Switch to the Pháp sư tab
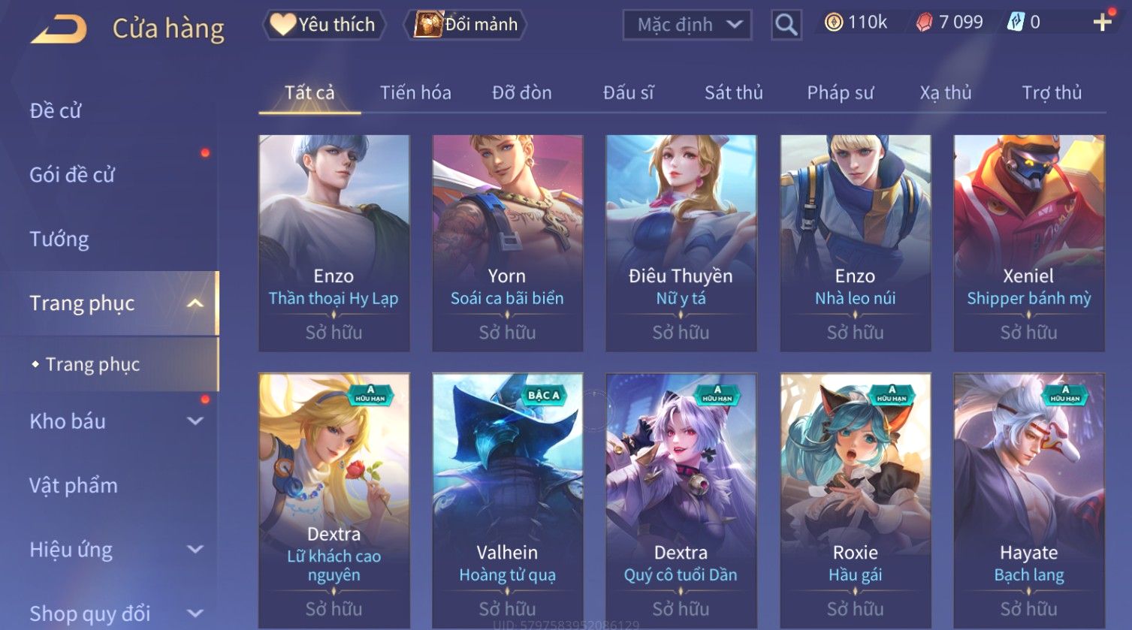 pyautogui.click(x=840, y=92)
